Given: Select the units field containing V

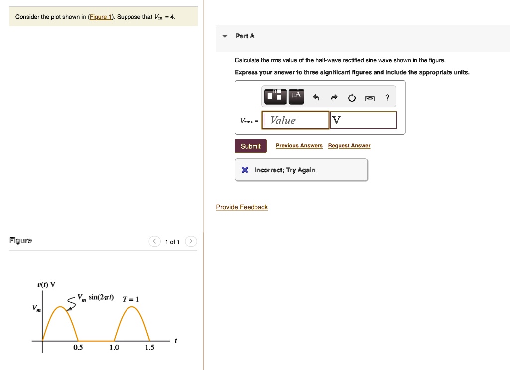Looking at the screenshot, I should pyautogui.click(x=363, y=120).
